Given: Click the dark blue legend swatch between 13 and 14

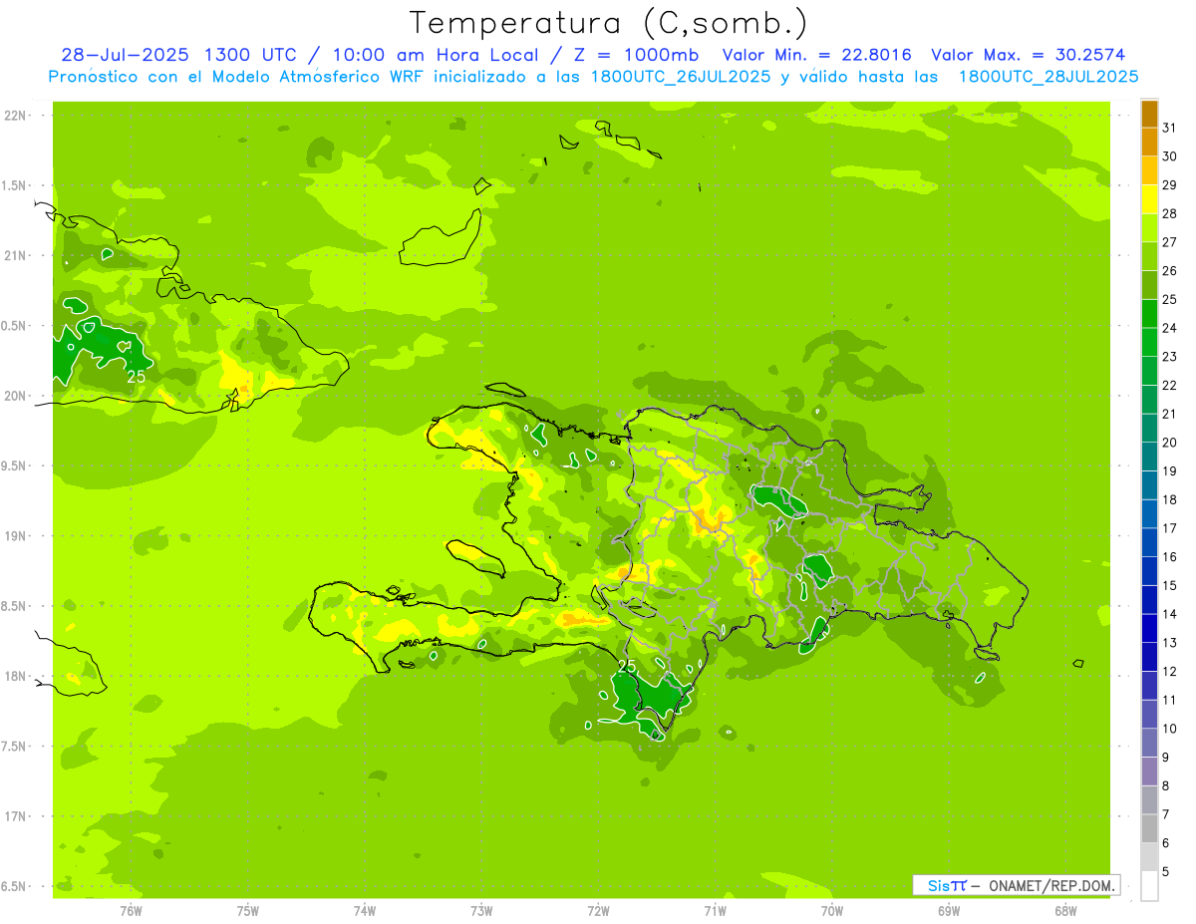Looking at the screenshot, I should [x=1149, y=628].
